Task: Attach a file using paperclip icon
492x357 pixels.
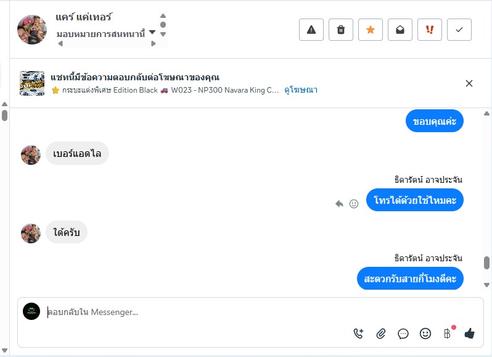Action: [381, 334]
